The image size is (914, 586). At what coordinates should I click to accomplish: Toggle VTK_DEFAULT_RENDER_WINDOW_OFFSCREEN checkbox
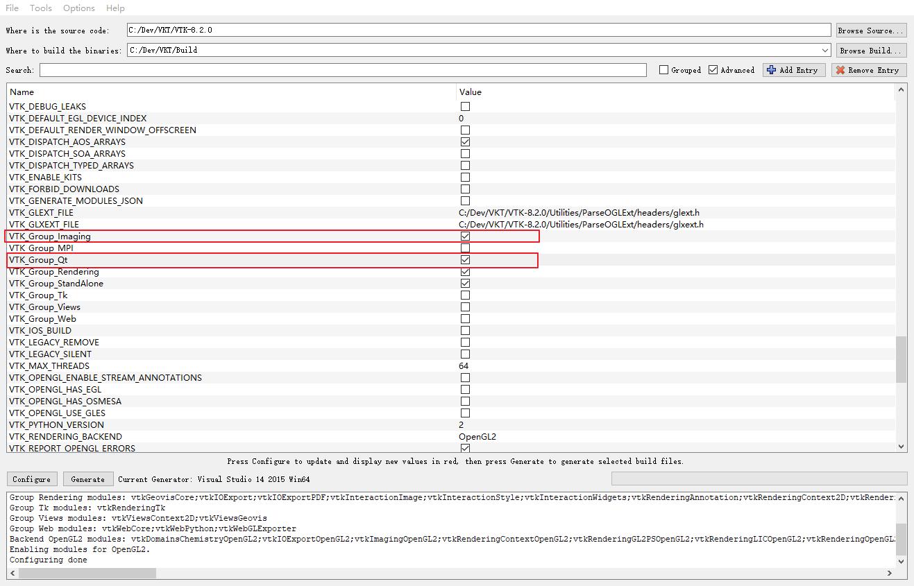click(465, 130)
